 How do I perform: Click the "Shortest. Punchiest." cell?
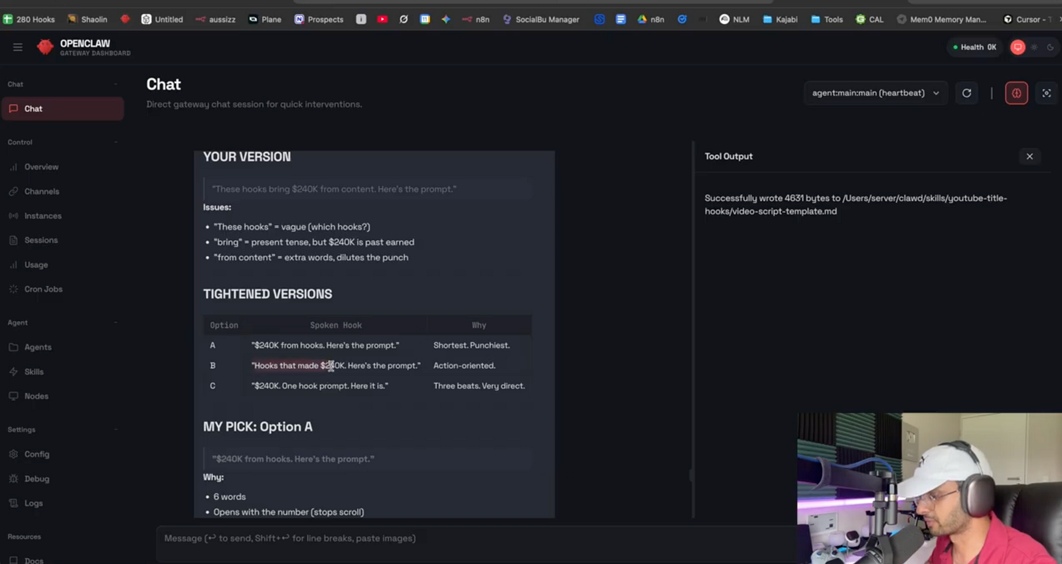pos(472,346)
